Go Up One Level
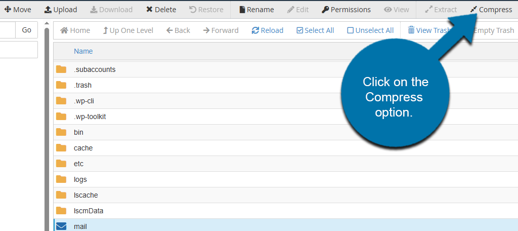 tap(128, 30)
